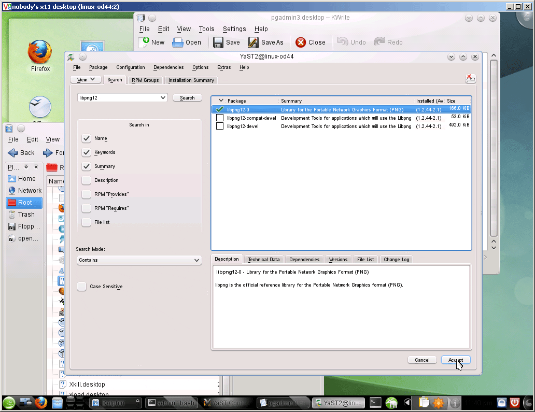Select Network in Dolphin places panel

[x=24, y=191]
